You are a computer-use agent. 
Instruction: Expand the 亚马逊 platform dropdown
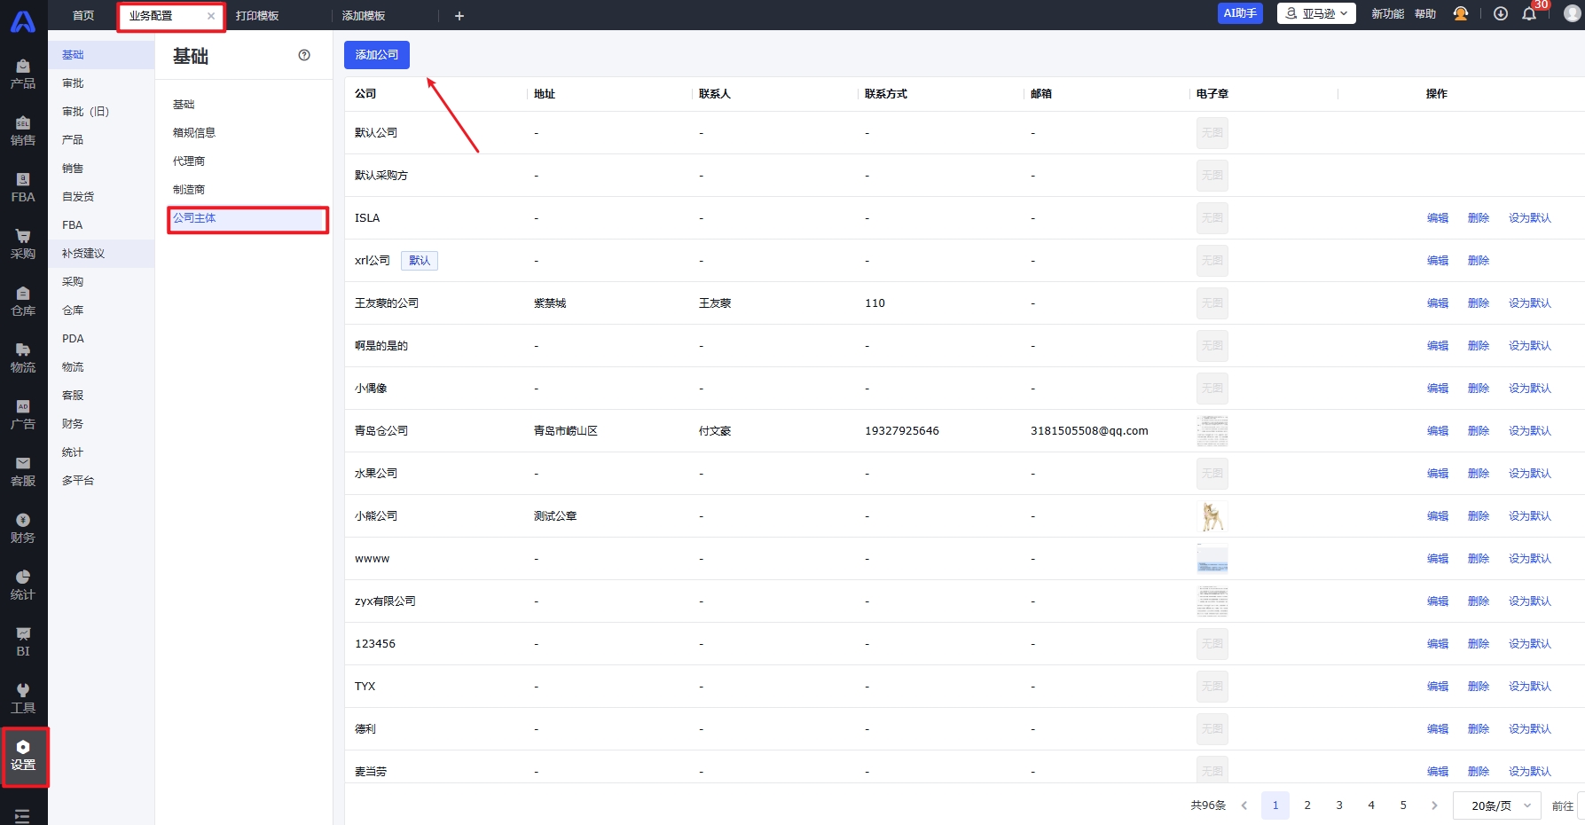coord(1316,14)
